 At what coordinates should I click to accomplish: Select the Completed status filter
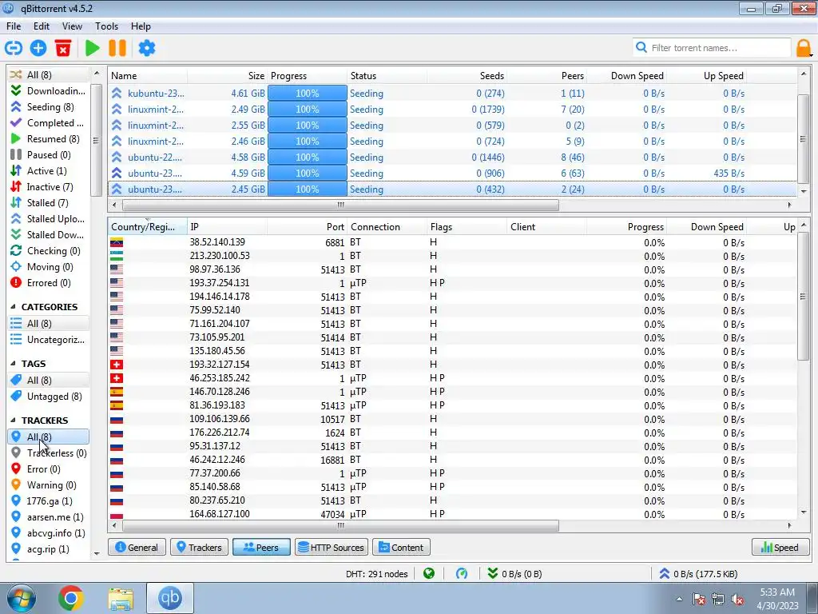48,123
